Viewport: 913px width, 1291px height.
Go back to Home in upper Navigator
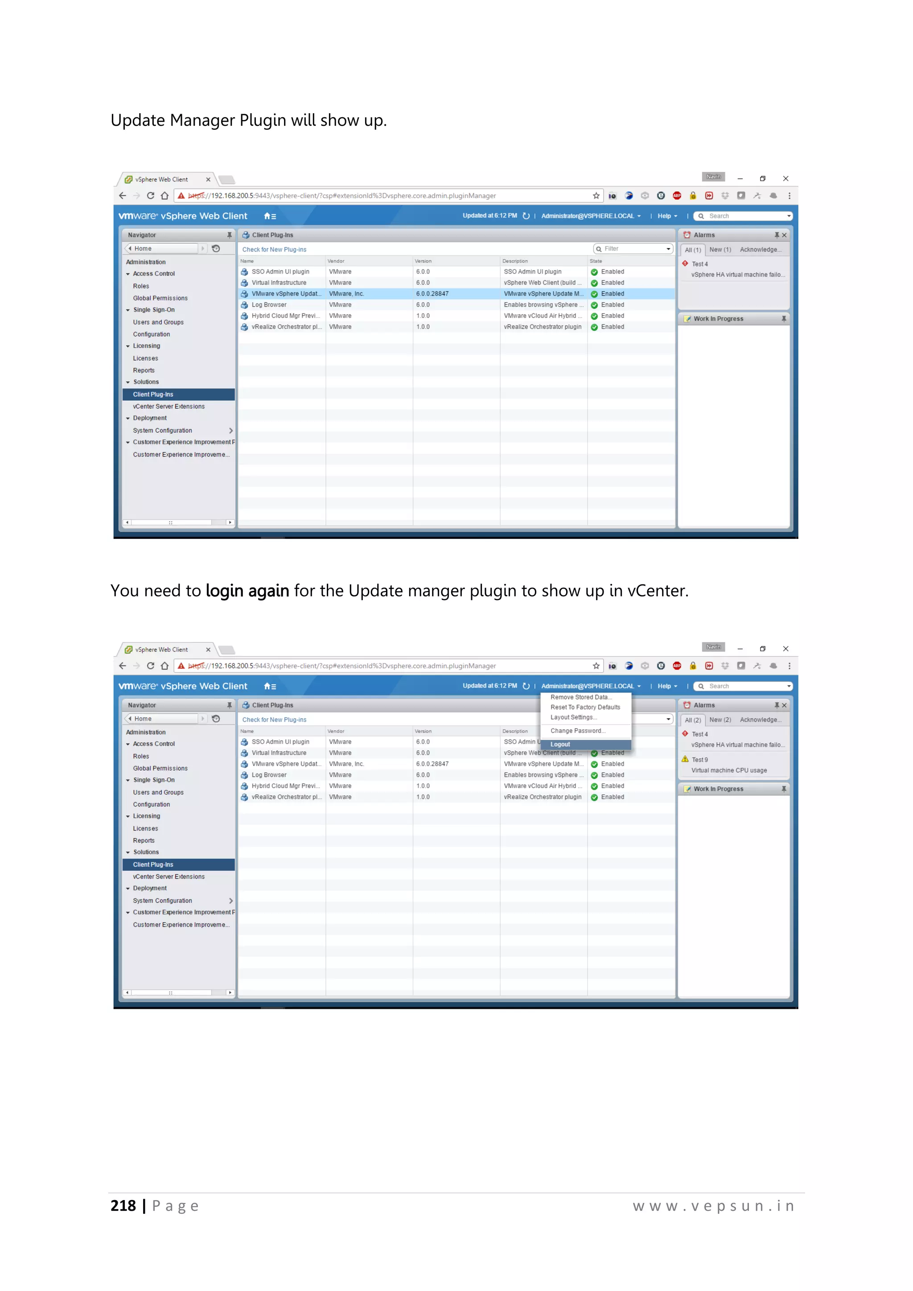coord(162,249)
